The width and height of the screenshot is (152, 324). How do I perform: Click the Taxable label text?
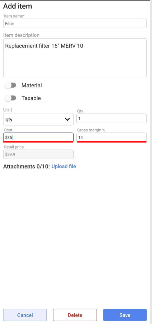[31, 98]
